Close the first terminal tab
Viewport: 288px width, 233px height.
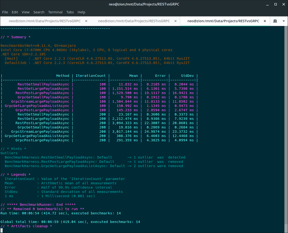[x=86, y=21]
